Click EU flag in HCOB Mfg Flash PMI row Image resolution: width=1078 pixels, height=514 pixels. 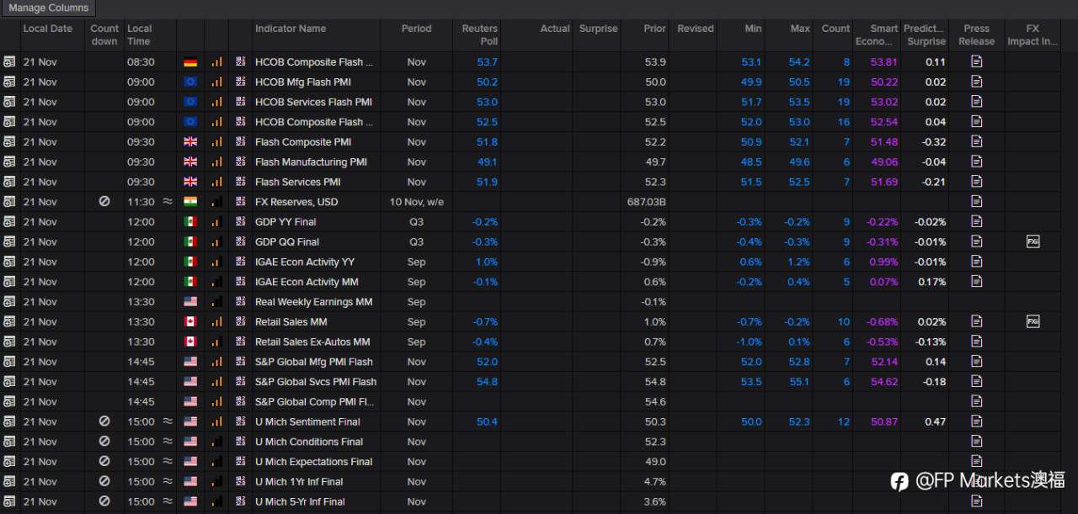coord(190,82)
